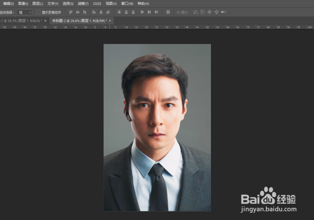314x220 pixels.
Task: Select 3D zoom camera mode icon
Action: pos(224,12)
